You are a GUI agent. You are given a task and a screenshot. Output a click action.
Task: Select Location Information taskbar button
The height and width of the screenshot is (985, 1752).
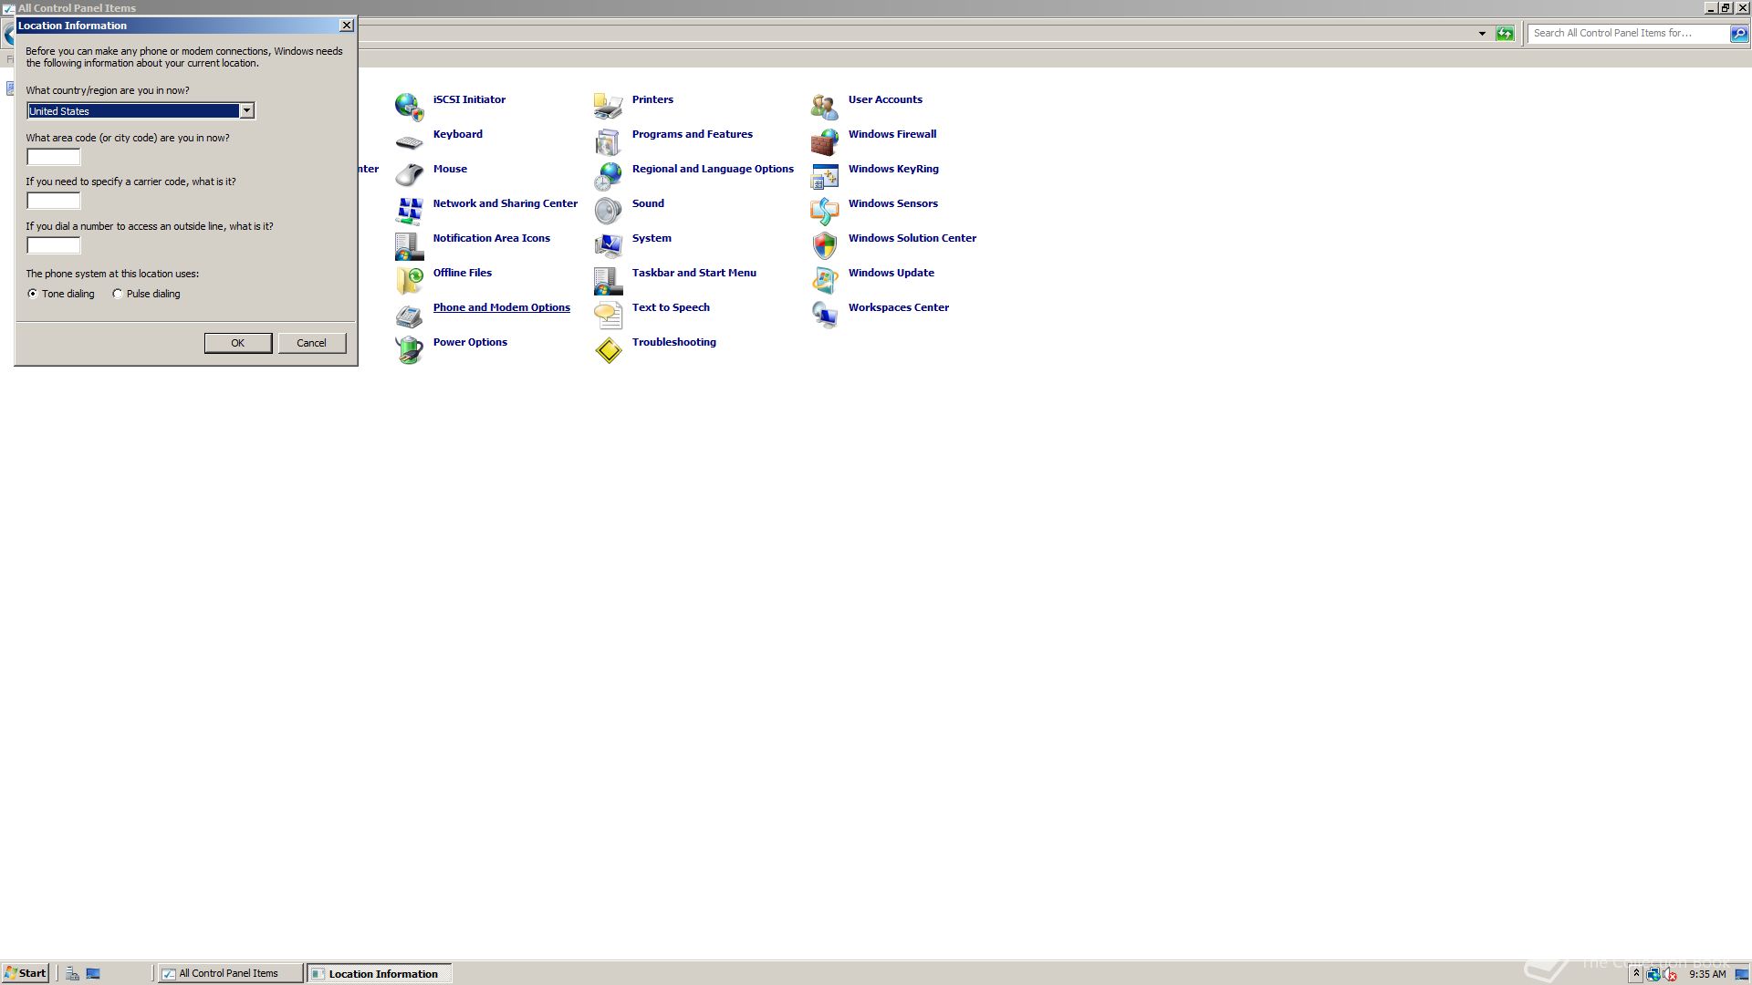pyautogui.click(x=380, y=973)
